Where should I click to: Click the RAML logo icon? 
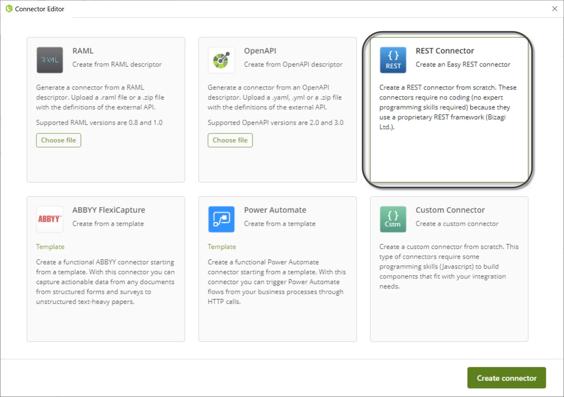pyautogui.click(x=50, y=60)
